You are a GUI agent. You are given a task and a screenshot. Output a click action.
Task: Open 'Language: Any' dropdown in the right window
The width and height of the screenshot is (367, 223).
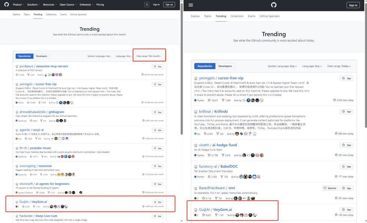click(312, 66)
